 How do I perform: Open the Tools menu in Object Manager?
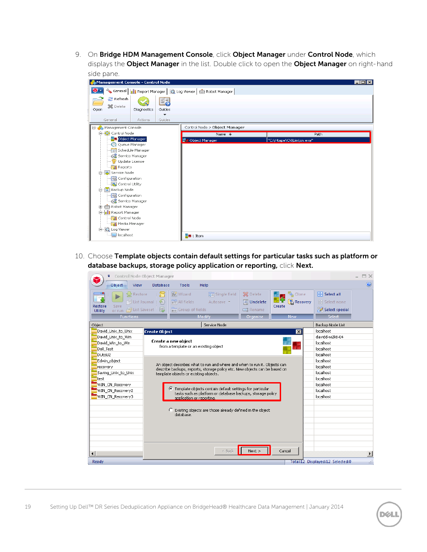pyautogui.click(x=184, y=285)
